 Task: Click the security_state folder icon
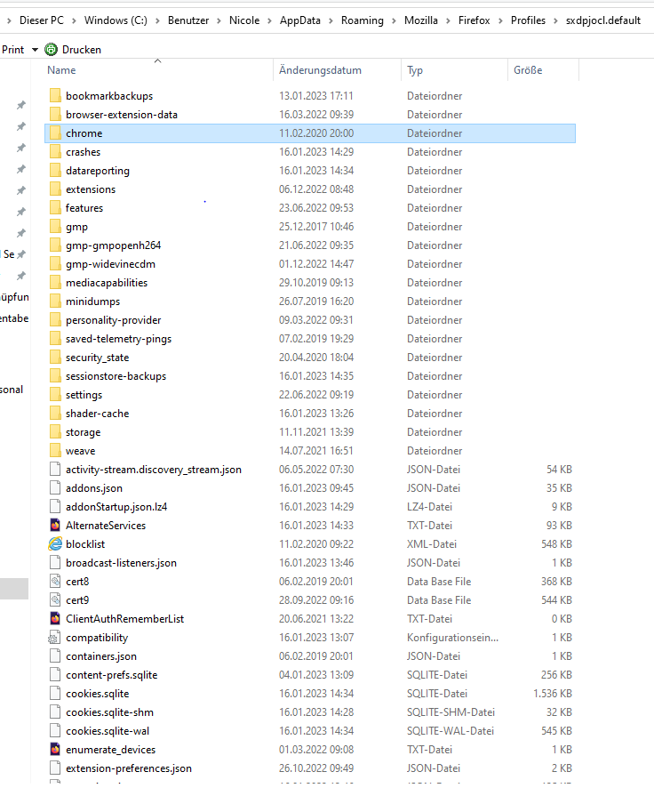coord(55,358)
